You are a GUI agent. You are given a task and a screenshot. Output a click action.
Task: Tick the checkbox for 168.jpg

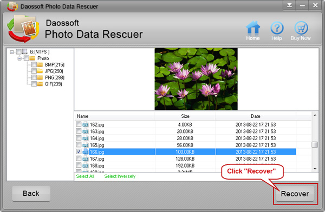[79, 165]
